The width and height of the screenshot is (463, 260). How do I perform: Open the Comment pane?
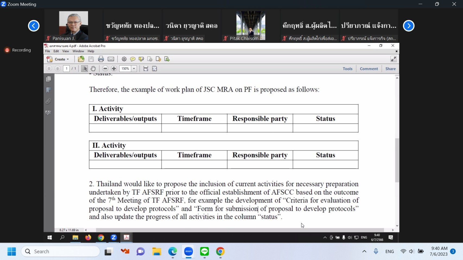(x=369, y=69)
